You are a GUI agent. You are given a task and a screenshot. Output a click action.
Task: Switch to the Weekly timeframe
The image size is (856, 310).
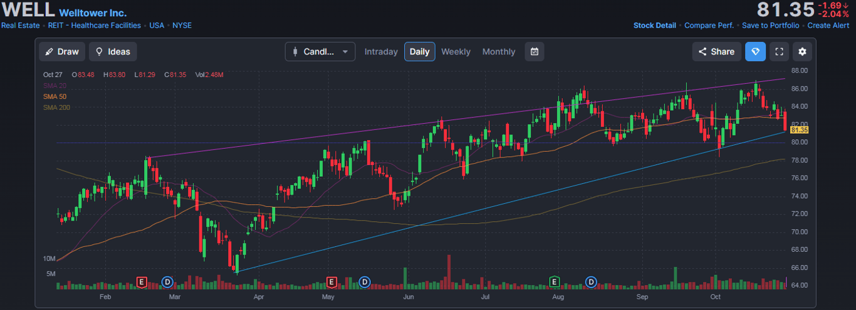[x=456, y=51]
